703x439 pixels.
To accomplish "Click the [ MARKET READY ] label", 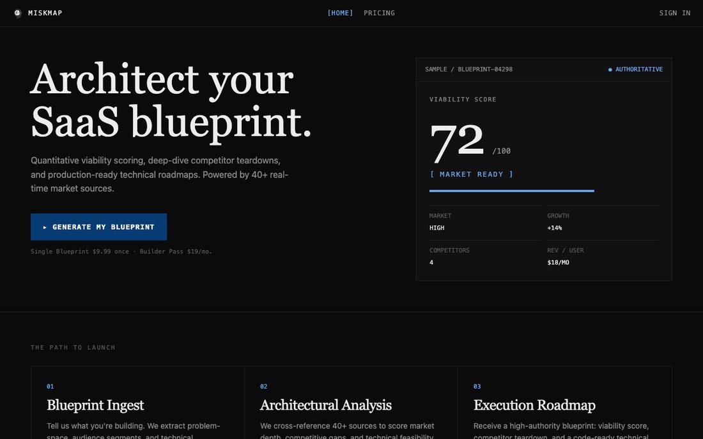I will [471, 174].
